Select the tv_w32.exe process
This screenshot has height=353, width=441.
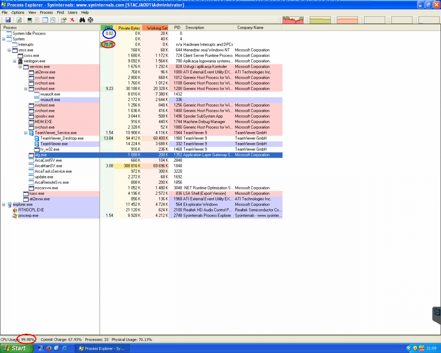click(50, 149)
